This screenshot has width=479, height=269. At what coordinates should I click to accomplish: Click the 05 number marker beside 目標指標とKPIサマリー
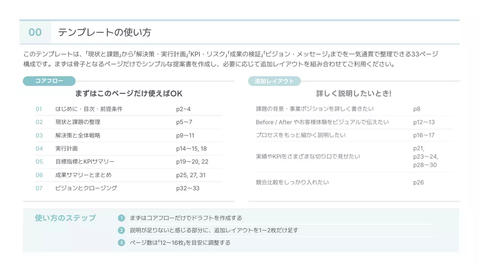[39, 161]
